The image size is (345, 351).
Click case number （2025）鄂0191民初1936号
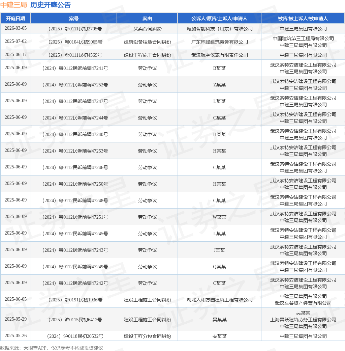[x=75, y=300]
